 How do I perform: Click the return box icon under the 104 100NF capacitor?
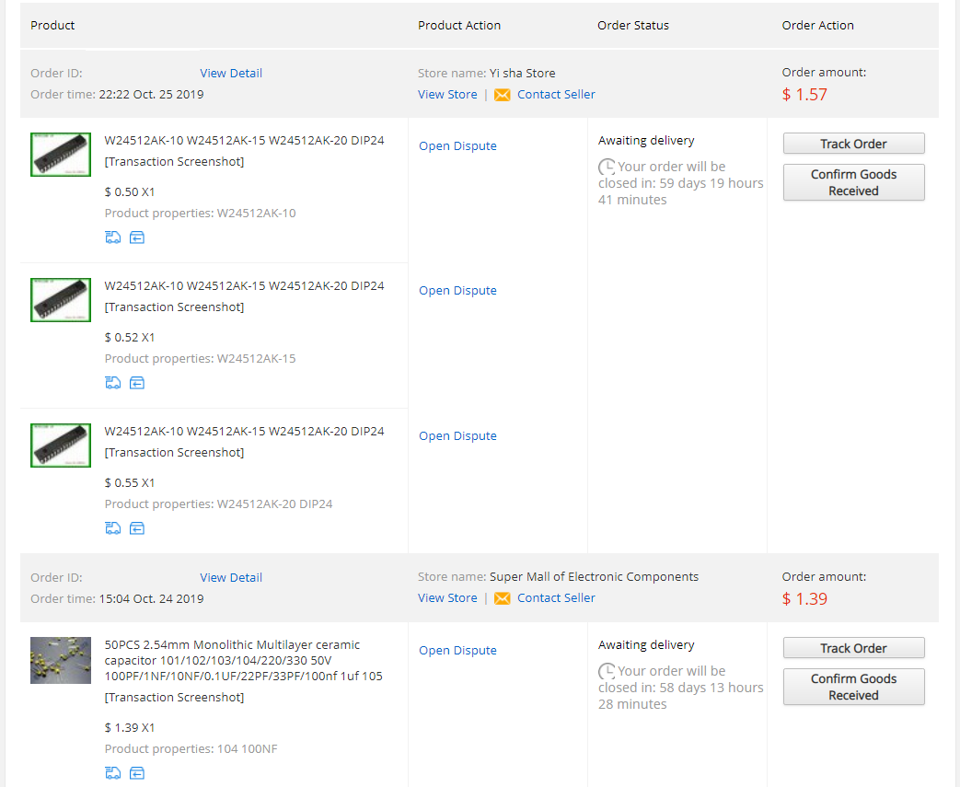pos(137,772)
